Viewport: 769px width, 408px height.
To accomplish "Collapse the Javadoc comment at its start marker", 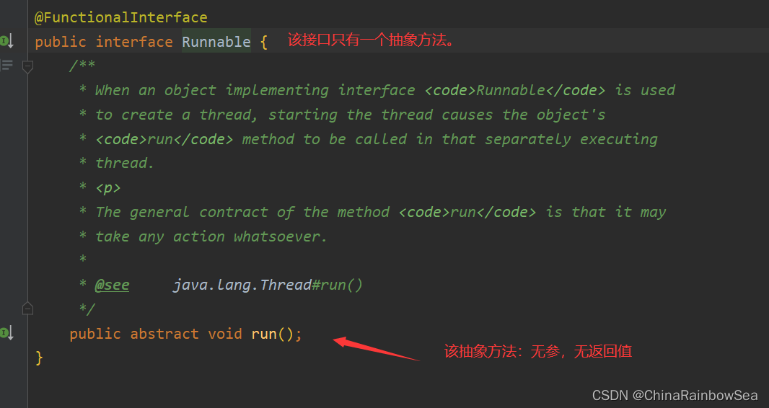I will click(27, 66).
